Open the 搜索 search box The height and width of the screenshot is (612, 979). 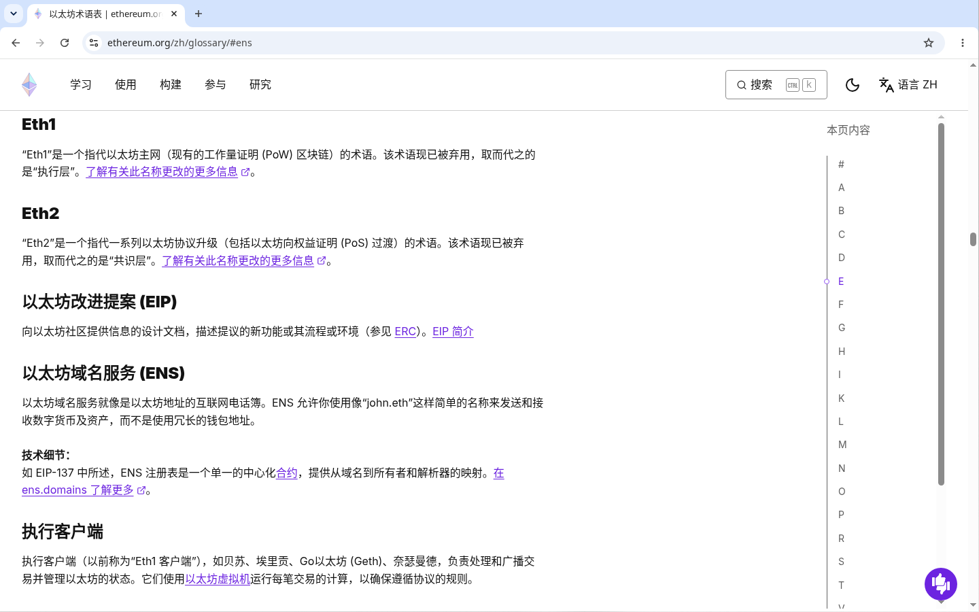776,84
